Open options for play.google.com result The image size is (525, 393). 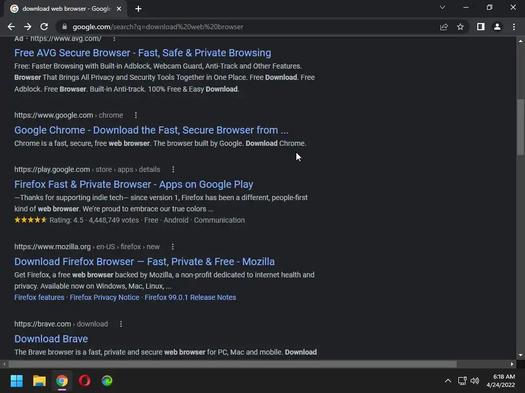[173, 169]
